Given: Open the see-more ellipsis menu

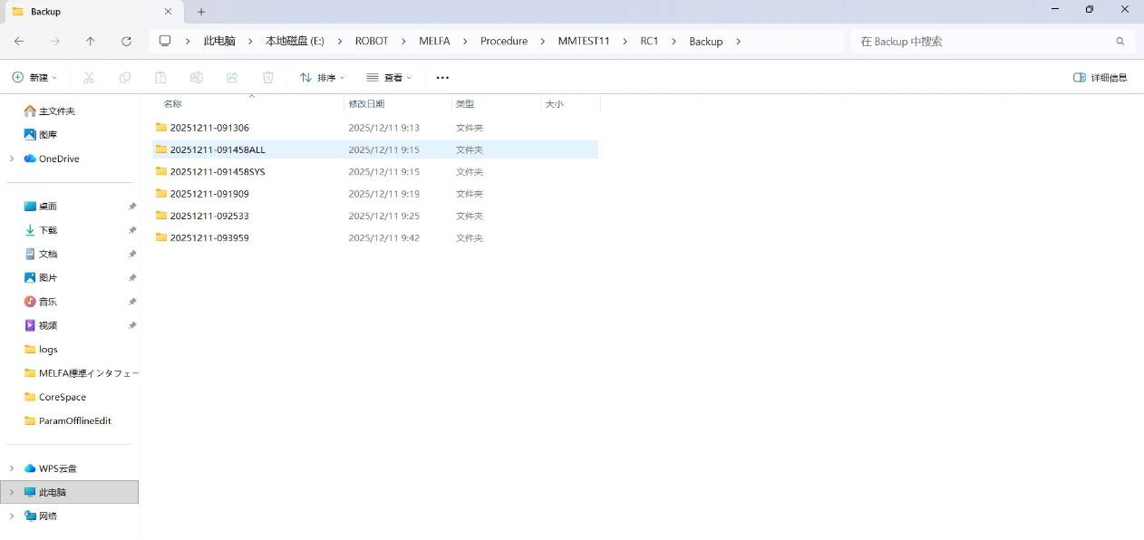Looking at the screenshot, I should coord(441,77).
